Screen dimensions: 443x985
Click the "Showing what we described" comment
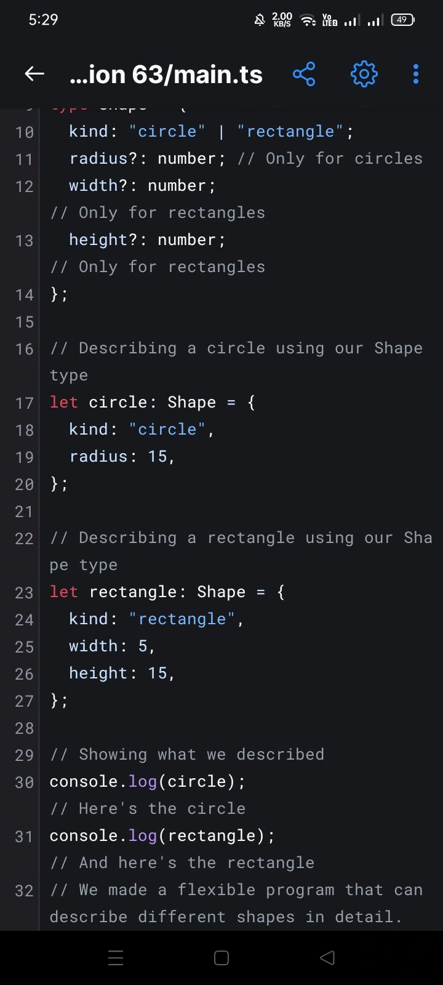(187, 755)
